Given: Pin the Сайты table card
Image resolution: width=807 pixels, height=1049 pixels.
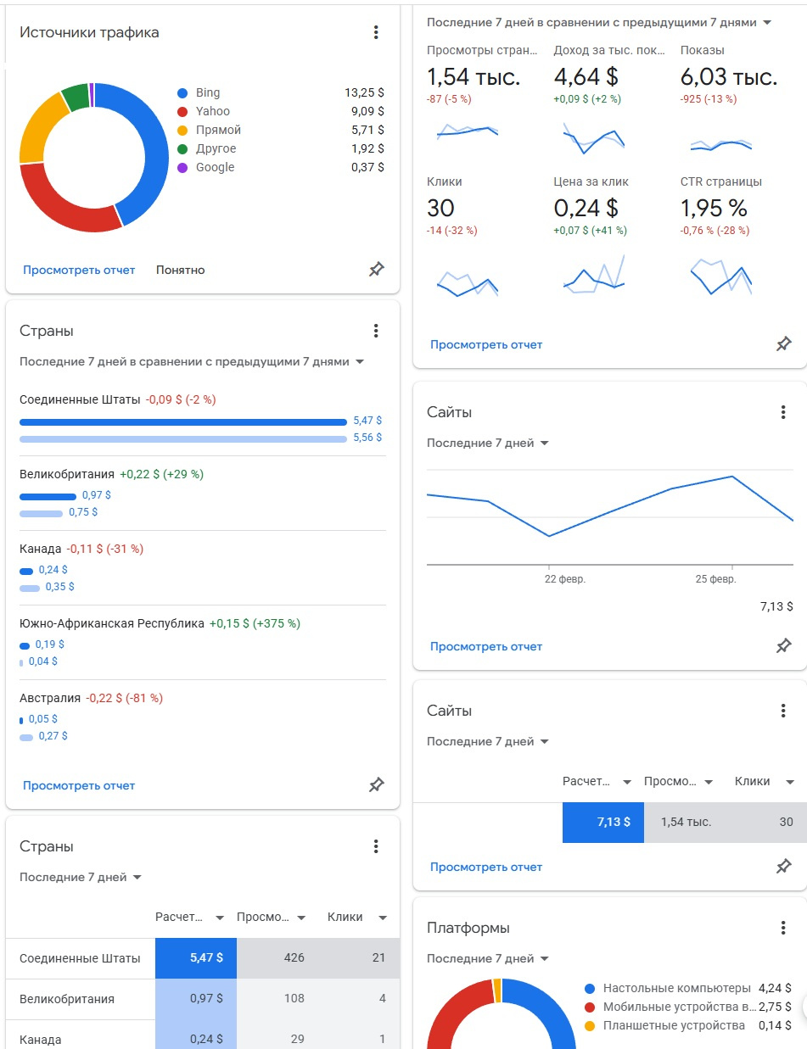Looking at the screenshot, I should pyautogui.click(x=783, y=867).
